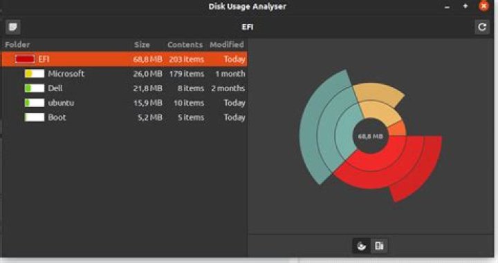Image resolution: width=498 pixels, height=263 pixels.
Task: Close the Disk Usage Analyser window
Action: coord(483,6)
